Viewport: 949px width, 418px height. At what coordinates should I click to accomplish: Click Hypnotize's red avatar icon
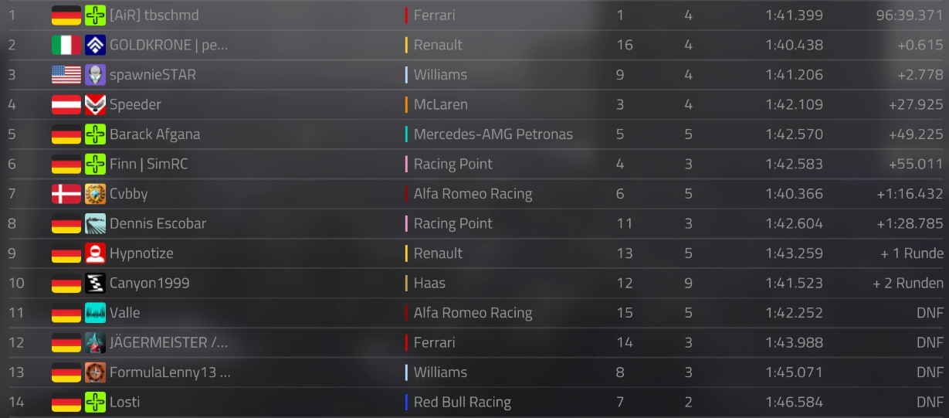95,253
